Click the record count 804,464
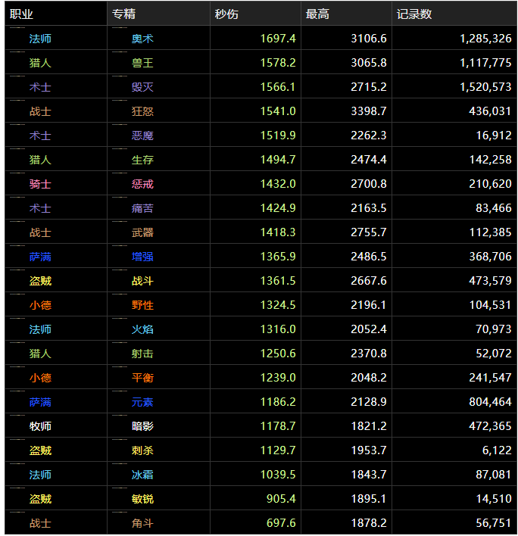The width and height of the screenshot is (518, 536). point(490,402)
